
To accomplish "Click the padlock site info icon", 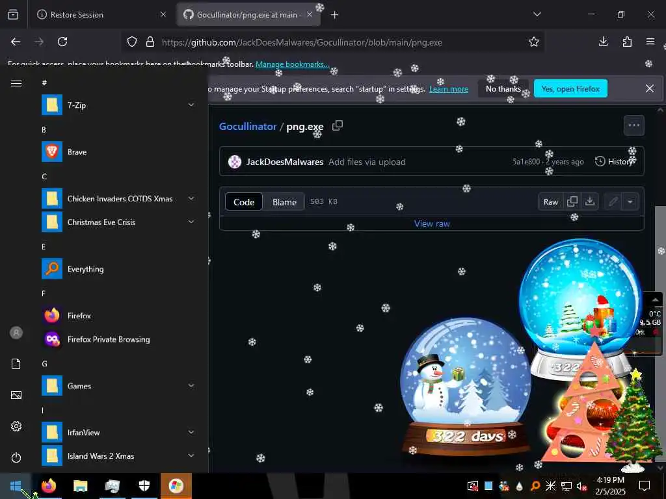I will tap(150, 42).
